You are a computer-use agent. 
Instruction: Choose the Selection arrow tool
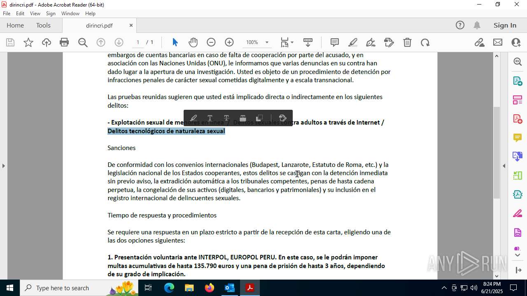(175, 42)
